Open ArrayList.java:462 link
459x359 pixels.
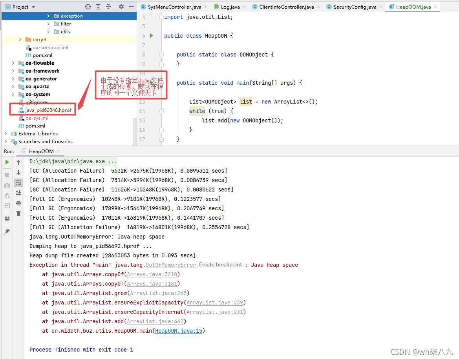(x=155, y=321)
